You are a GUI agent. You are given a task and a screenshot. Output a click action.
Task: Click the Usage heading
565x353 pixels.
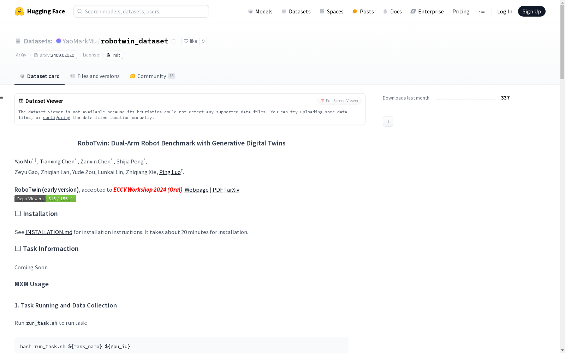tap(32, 284)
